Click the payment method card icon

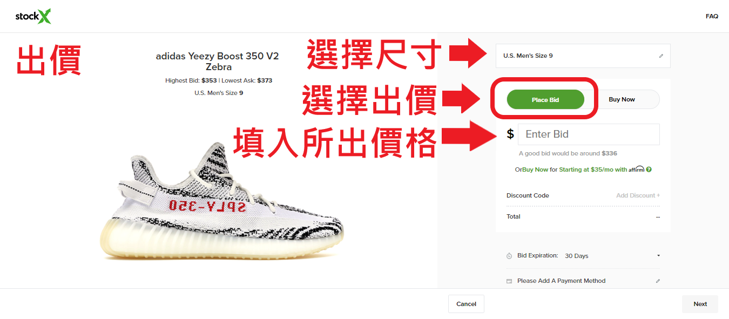[x=509, y=281]
